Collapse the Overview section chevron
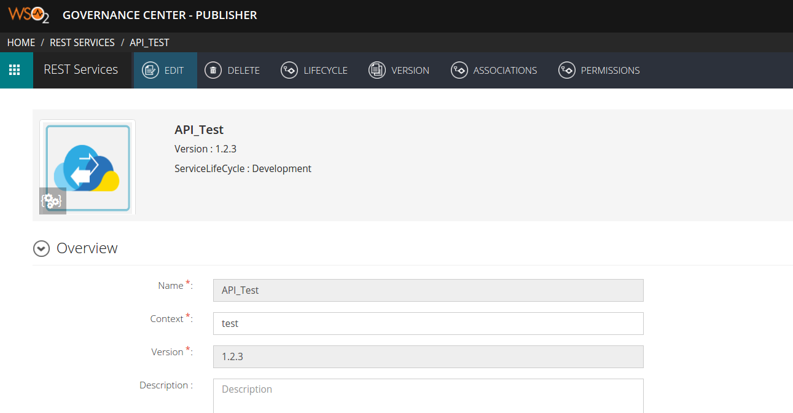This screenshot has height=413, width=793. [x=41, y=248]
